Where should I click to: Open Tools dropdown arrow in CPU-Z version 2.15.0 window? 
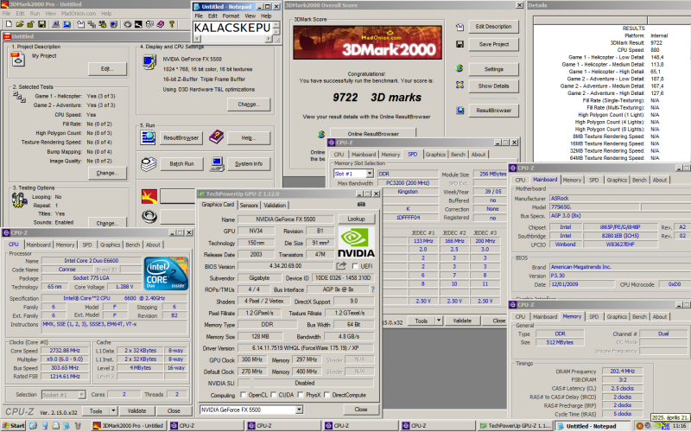(x=113, y=411)
